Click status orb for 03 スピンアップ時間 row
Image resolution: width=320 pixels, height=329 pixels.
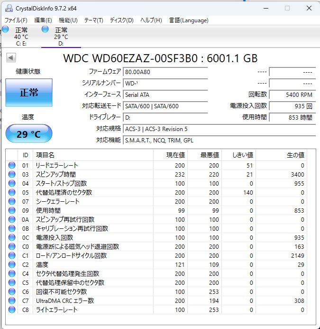(x=12, y=174)
